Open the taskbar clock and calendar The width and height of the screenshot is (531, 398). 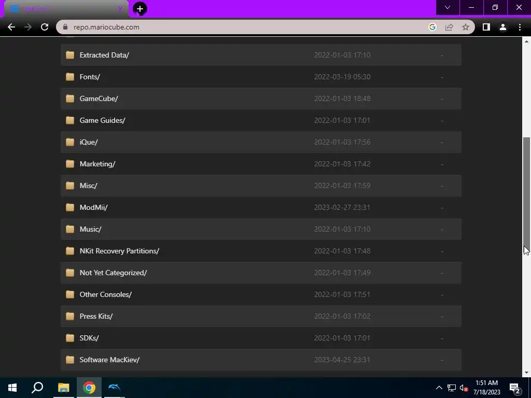click(486, 388)
